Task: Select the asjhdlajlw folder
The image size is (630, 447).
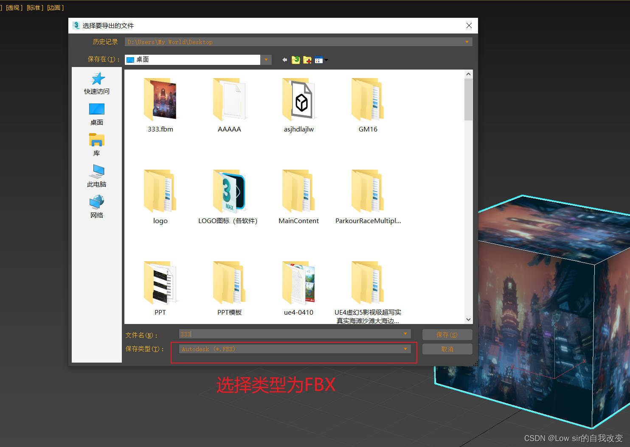Action: [298, 105]
